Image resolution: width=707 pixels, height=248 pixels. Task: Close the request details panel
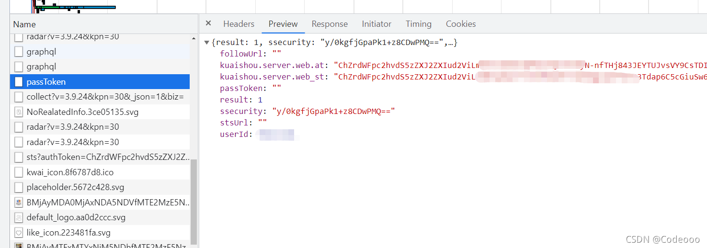pos(208,23)
